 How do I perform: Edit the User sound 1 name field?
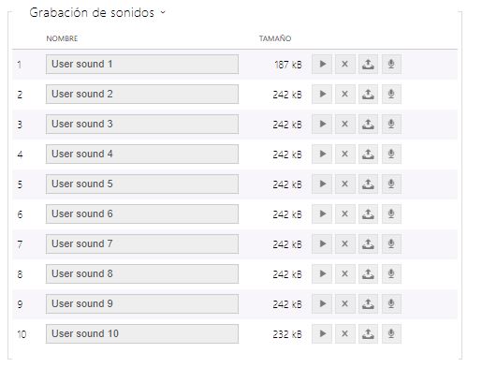pyautogui.click(x=142, y=65)
